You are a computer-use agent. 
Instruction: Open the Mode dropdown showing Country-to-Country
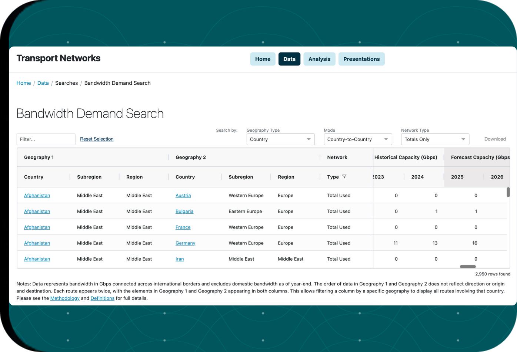point(357,139)
